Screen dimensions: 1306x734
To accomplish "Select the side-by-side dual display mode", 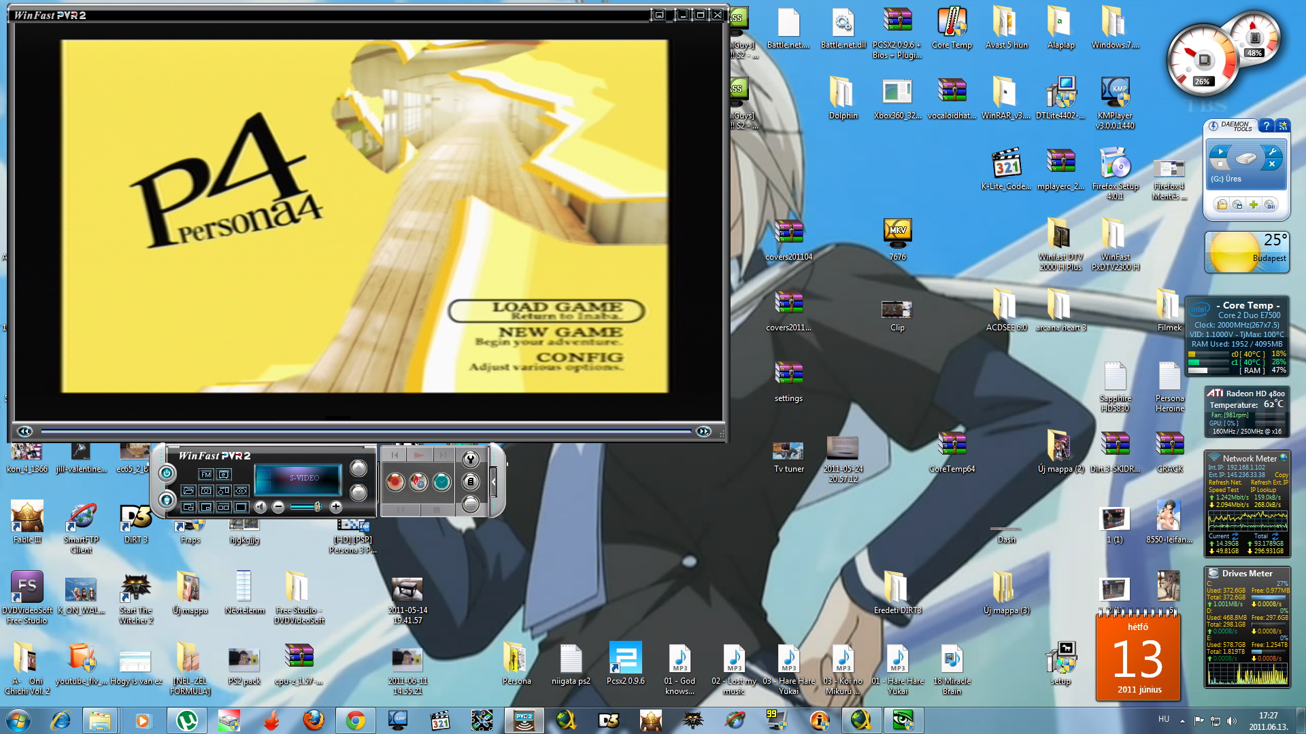I will click(224, 508).
